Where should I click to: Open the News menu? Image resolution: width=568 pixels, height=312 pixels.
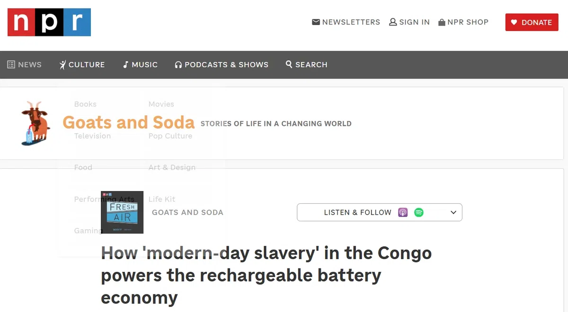click(x=25, y=65)
